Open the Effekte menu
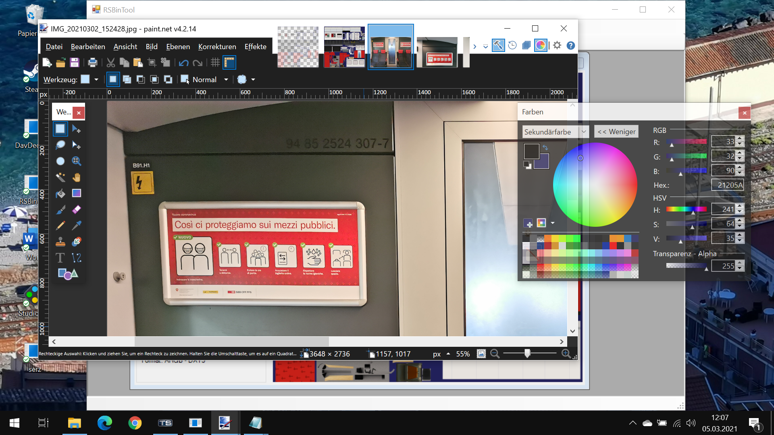The width and height of the screenshot is (774, 435). click(x=255, y=47)
